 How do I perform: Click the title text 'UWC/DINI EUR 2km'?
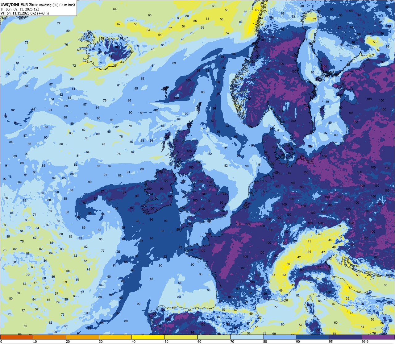click(x=19, y=4)
